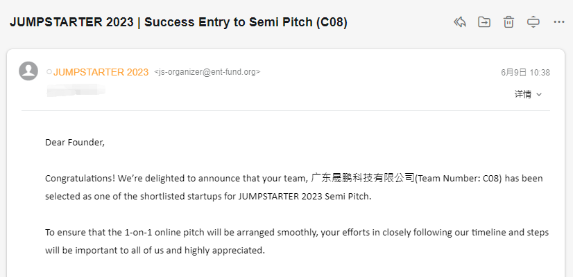Click the 'Dear Founder,' greeting line
This screenshot has height=277, width=573.
pyautogui.click(x=75, y=143)
